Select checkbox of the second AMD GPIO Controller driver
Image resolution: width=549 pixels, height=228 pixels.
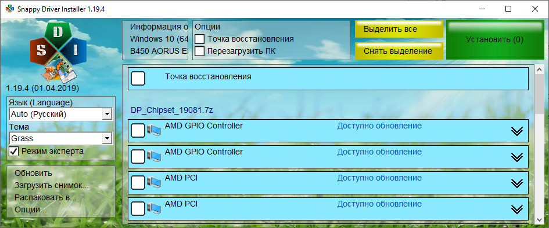[x=138, y=156]
